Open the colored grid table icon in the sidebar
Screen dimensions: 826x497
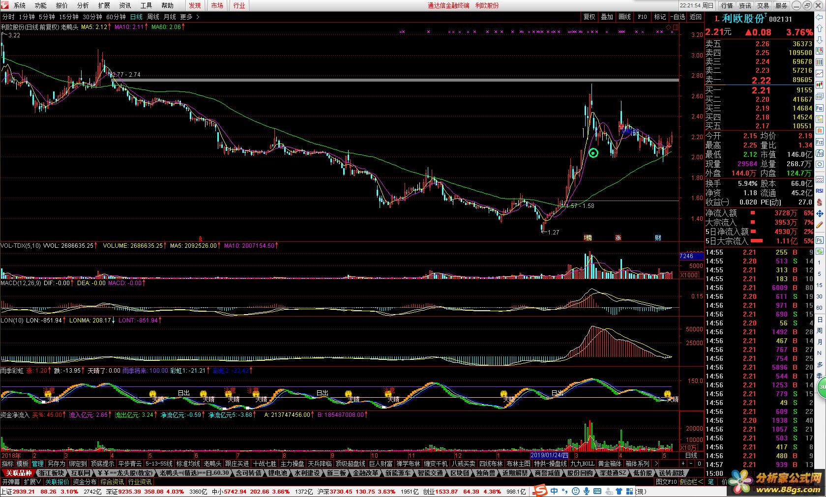click(820, 62)
